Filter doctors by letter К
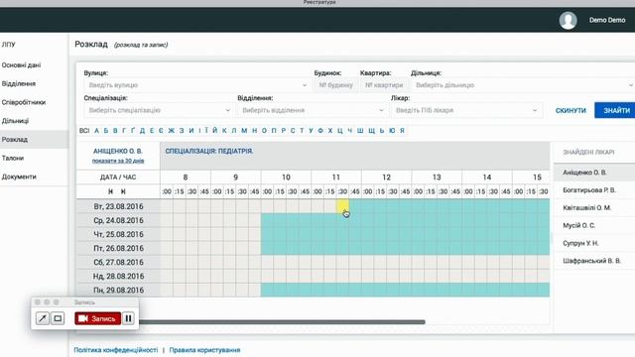Image resolution: width=635 pixels, height=357 pixels. coord(224,131)
